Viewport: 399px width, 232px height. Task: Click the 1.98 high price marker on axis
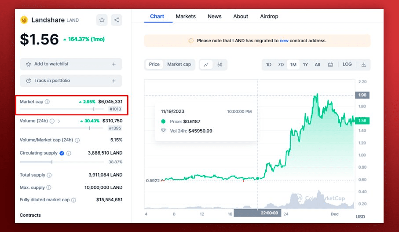(362, 95)
